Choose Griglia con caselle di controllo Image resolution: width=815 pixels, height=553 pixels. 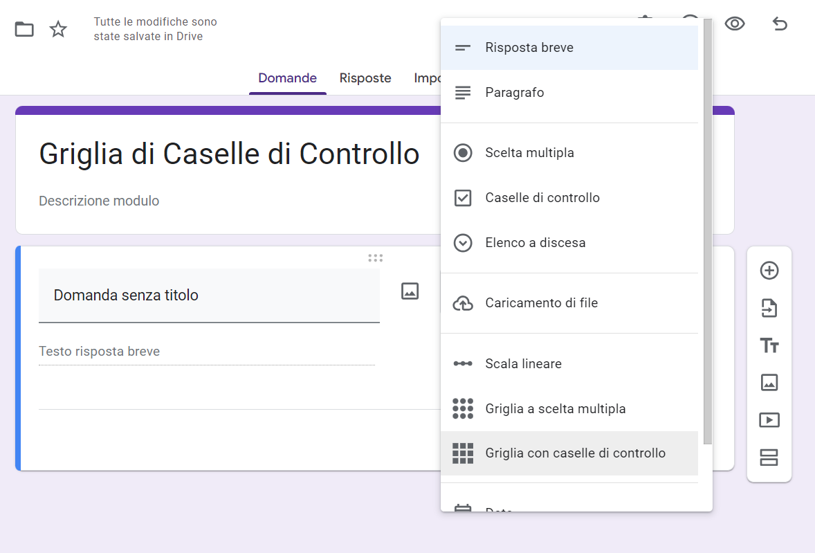click(x=575, y=453)
